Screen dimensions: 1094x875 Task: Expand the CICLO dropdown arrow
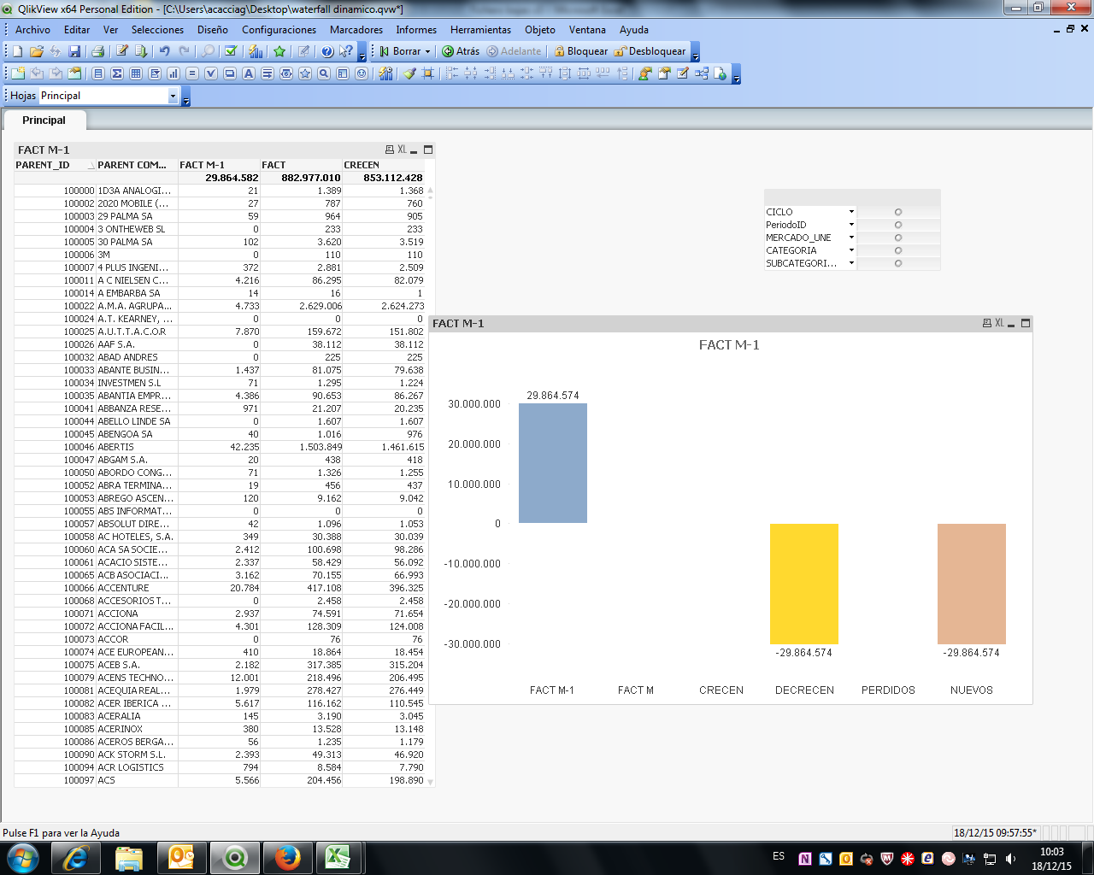[851, 212]
